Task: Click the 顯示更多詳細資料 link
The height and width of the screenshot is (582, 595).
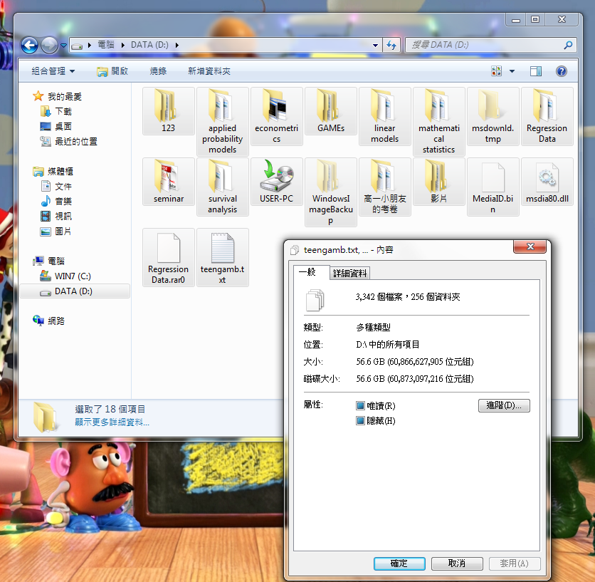Action: (x=112, y=422)
